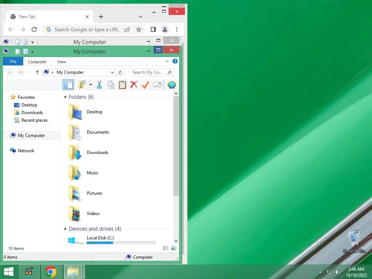Screen dimensions: 372x279
Task: Open the Customize Quick Access Toolbar dropdown
Action: 32,52
